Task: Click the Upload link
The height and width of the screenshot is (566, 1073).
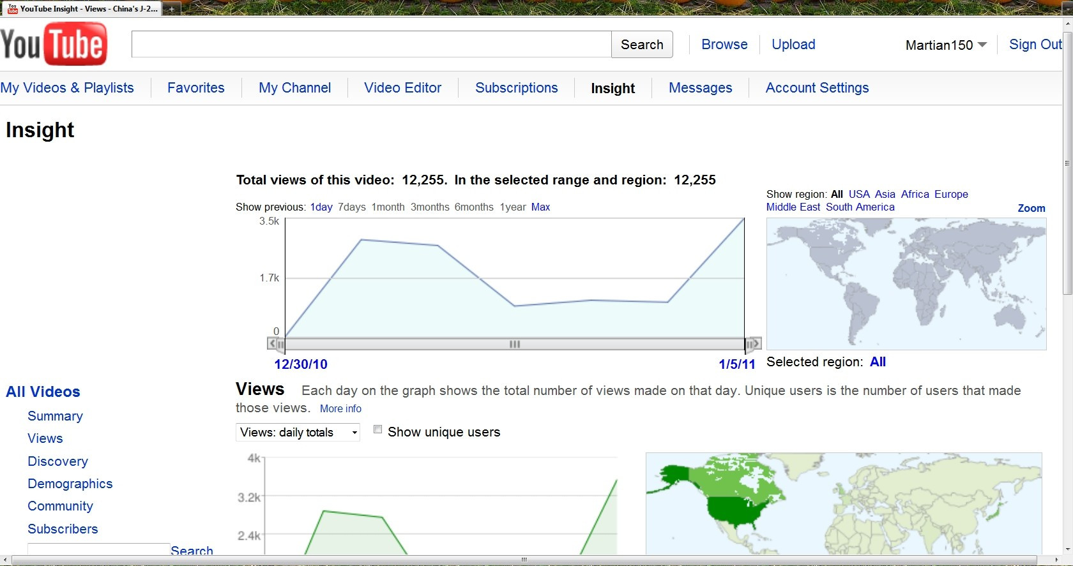Action: click(793, 45)
